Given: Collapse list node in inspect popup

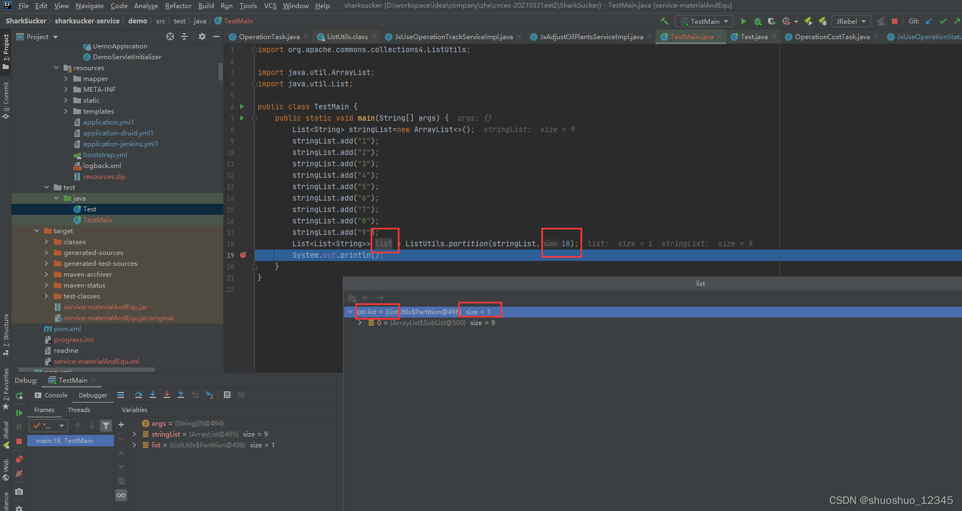Looking at the screenshot, I should coord(350,312).
